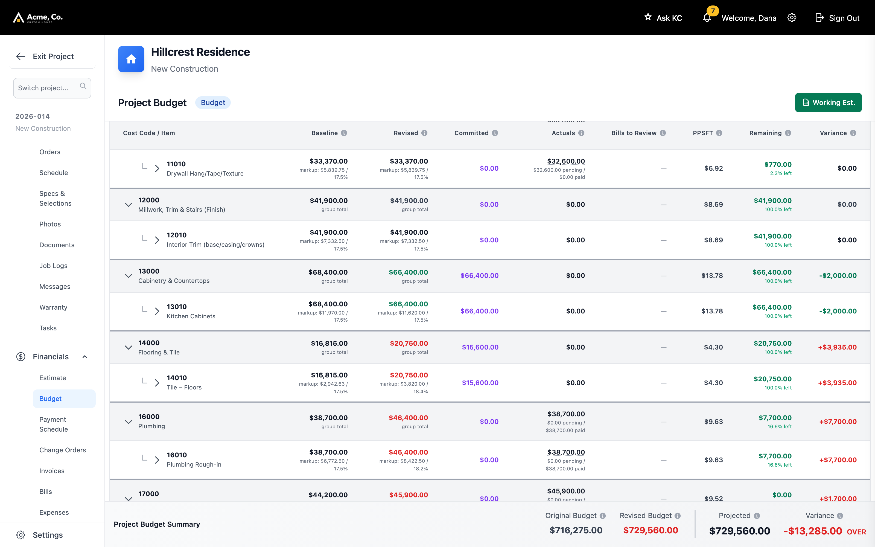Screen dimensions: 875x547
Task: Go to Invoices in sidebar
Action: pyautogui.click(x=52, y=471)
